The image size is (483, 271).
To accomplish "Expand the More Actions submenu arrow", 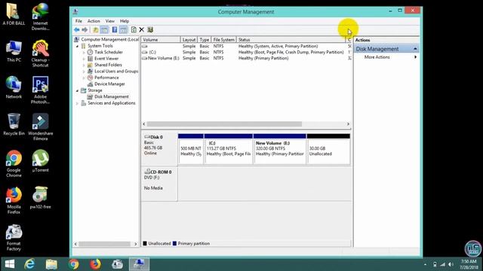I will pos(415,57).
